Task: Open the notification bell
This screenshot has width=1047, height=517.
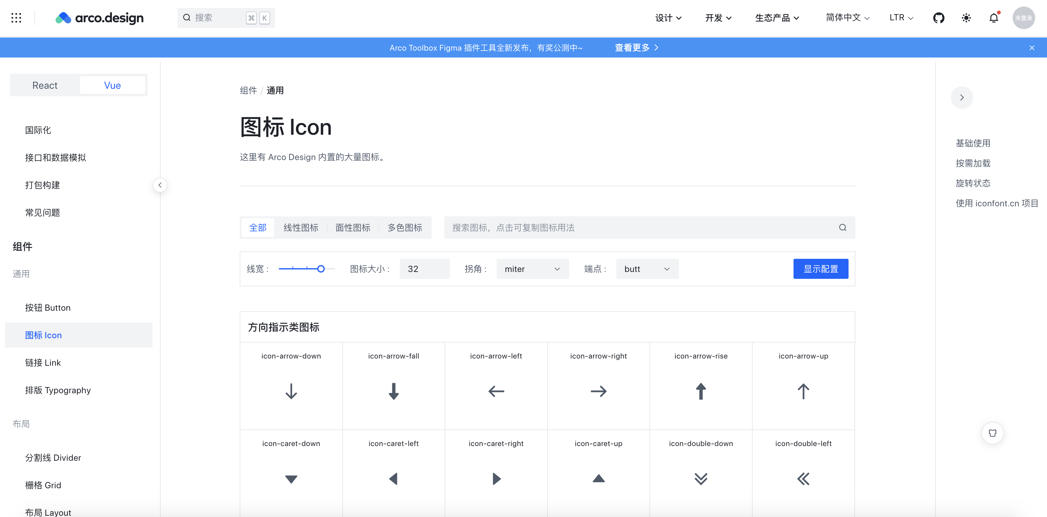Action: point(994,18)
